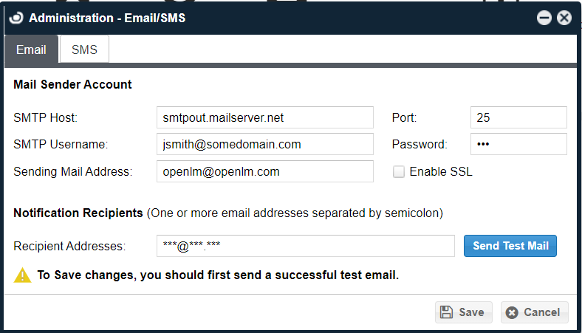Switch to the SMS tab
582x333 pixels.
[x=84, y=50]
